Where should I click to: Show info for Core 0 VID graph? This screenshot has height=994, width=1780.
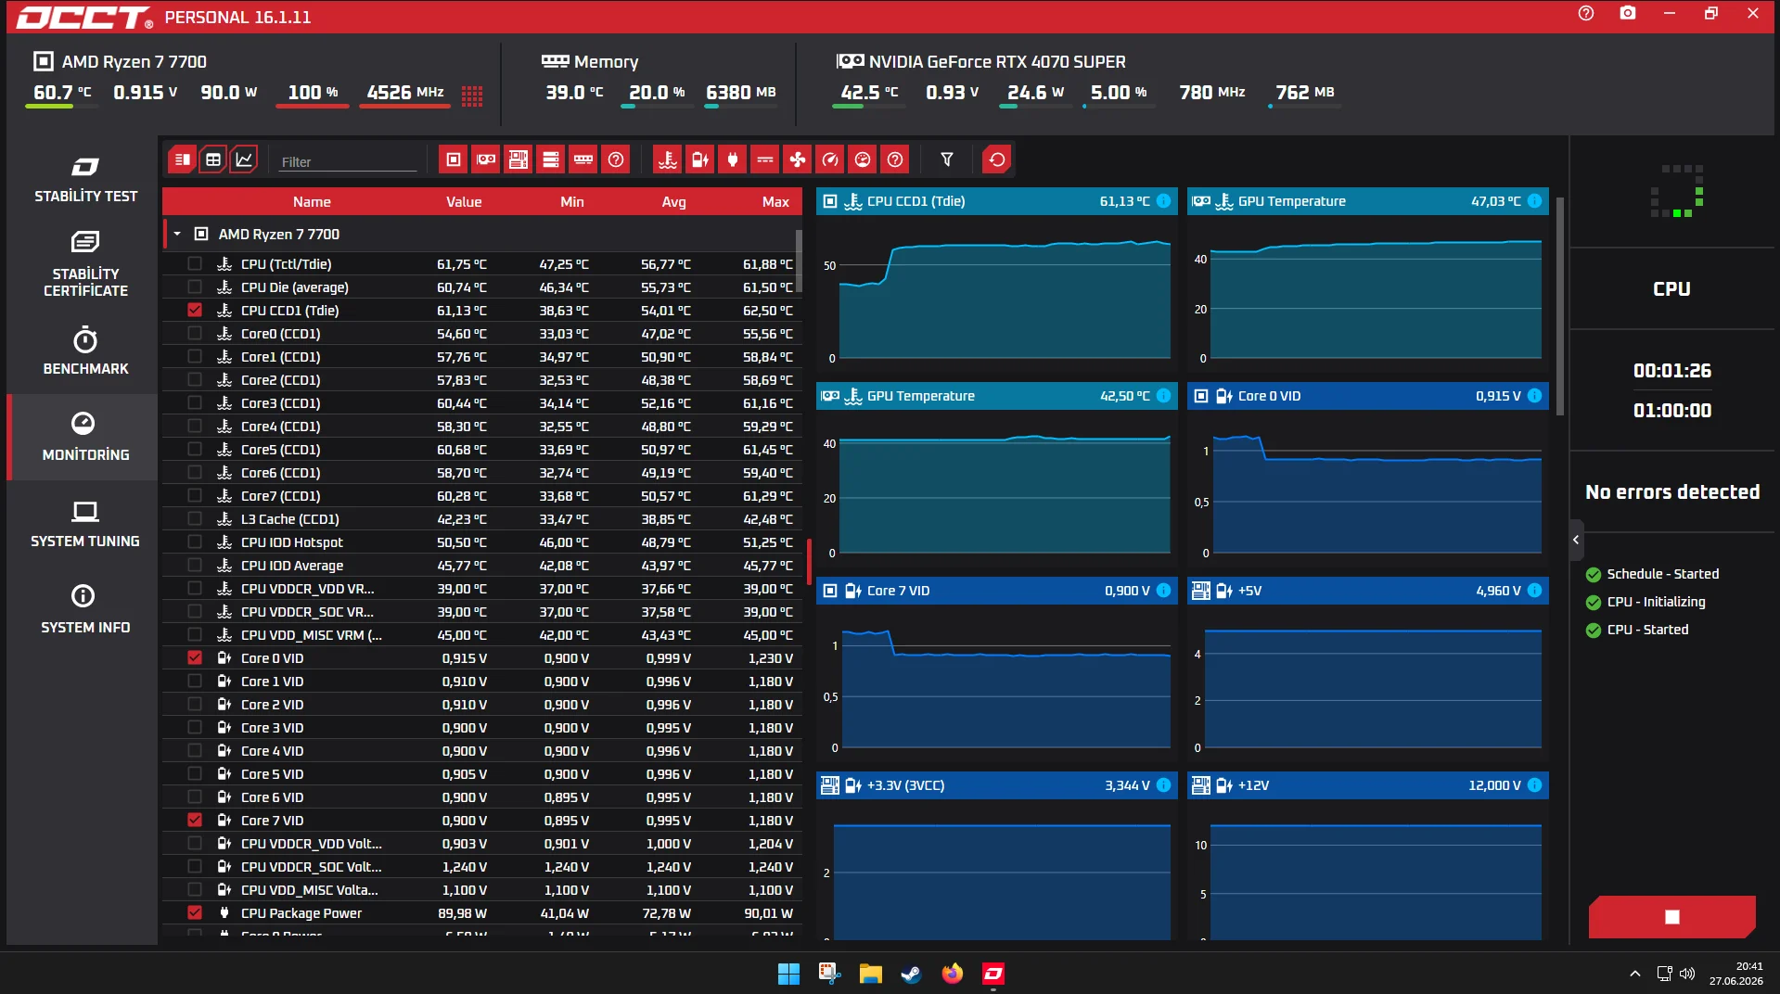click(x=1535, y=396)
